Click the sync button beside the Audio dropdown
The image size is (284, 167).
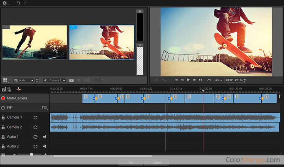[37, 81]
